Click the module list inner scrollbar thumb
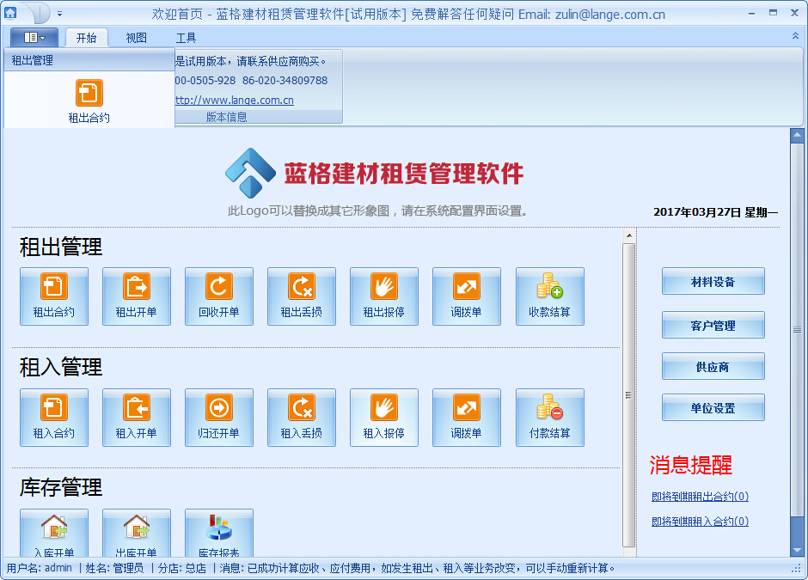Viewport: 808px width, 580px height. [x=628, y=395]
